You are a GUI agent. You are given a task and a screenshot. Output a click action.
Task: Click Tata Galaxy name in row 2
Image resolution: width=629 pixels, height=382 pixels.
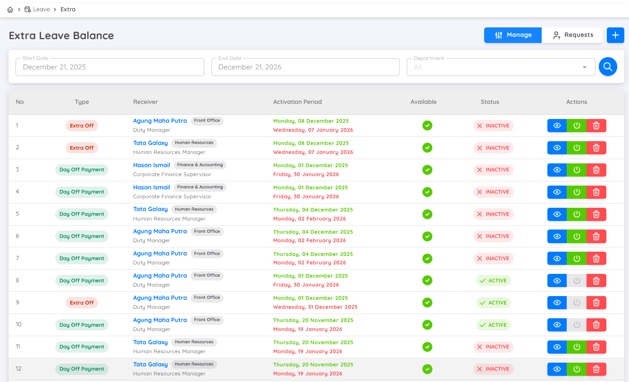pyautogui.click(x=151, y=143)
